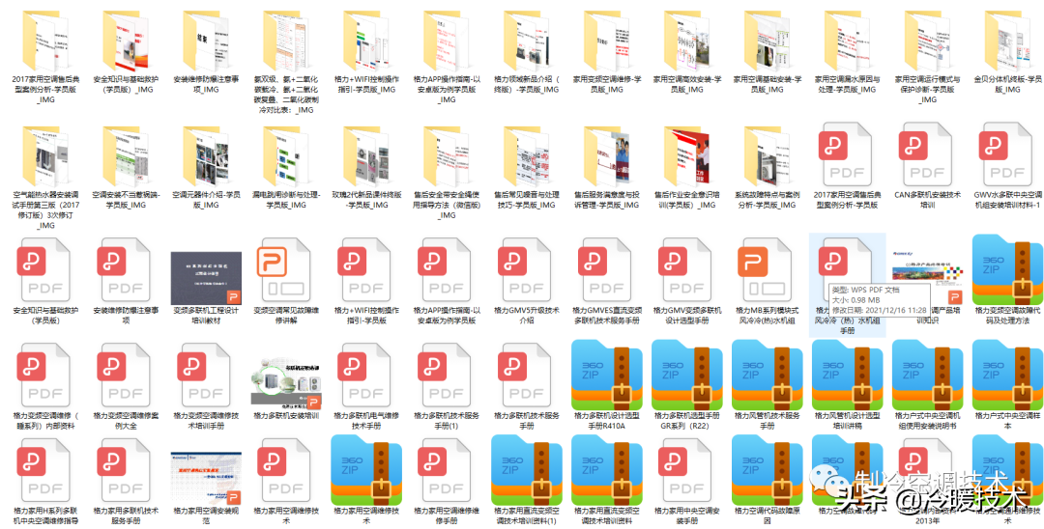Open the 格力家用直流变频空调技术培训资料(1) ZIP
The image size is (1044, 529).
(x=527, y=470)
